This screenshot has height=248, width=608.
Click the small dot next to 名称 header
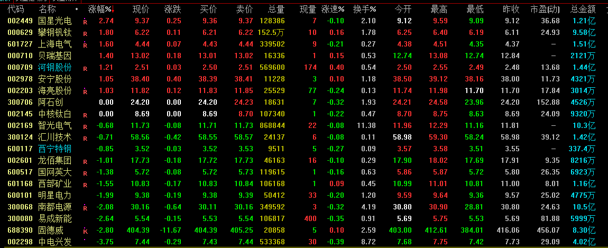(77, 9)
